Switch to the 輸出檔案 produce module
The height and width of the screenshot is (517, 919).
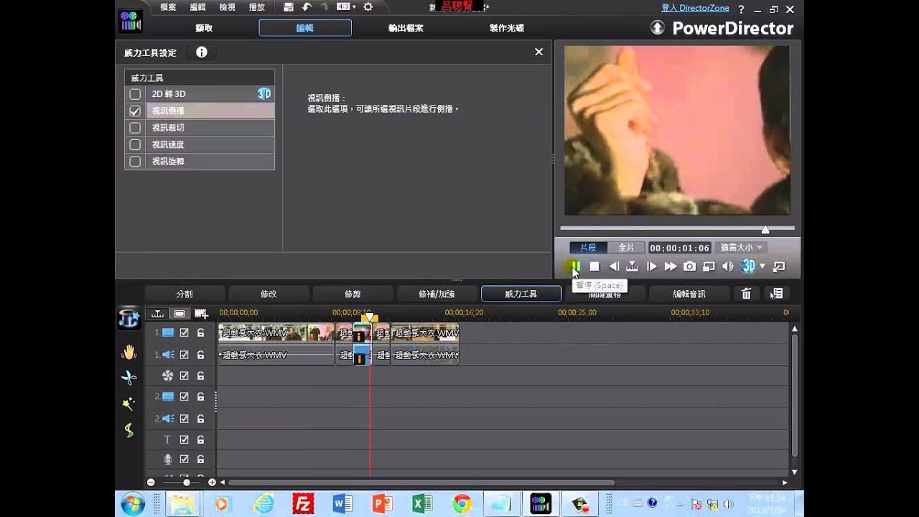click(x=406, y=28)
